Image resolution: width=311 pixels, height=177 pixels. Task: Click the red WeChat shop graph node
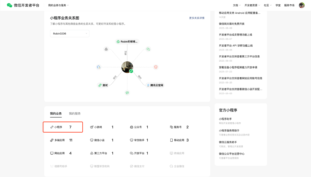[156, 67]
